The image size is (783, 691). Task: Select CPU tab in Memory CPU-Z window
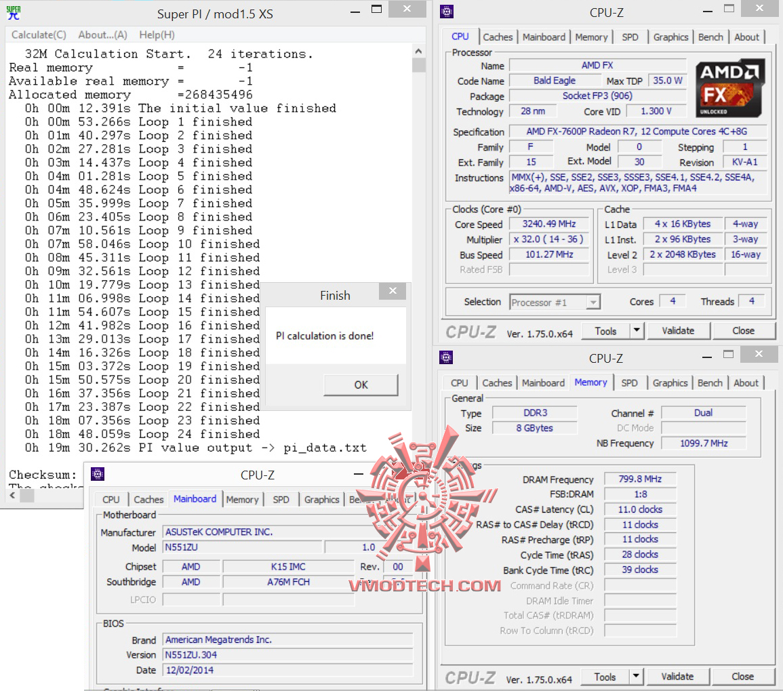(x=460, y=382)
